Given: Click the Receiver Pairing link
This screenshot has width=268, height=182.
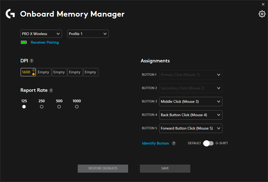Looking at the screenshot, I should [x=45, y=42].
